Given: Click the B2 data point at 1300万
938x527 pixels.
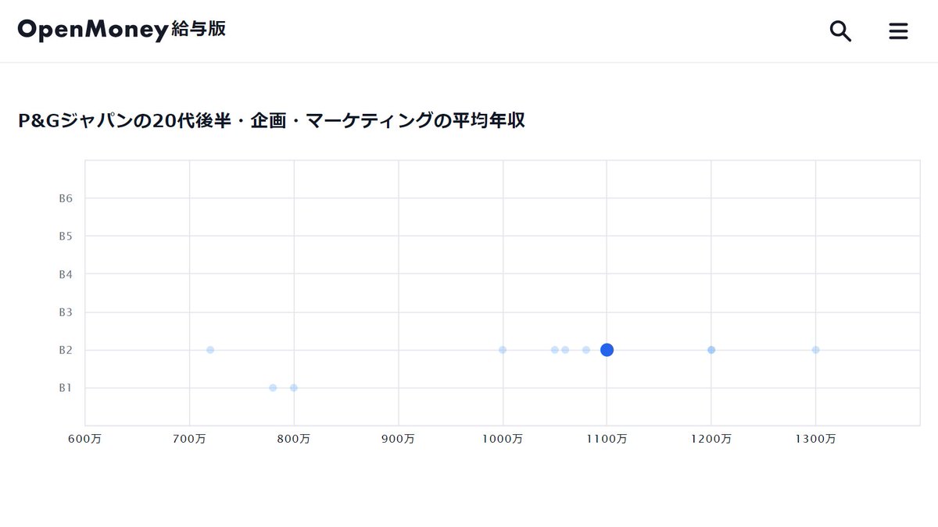Looking at the screenshot, I should pyautogui.click(x=815, y=350).
